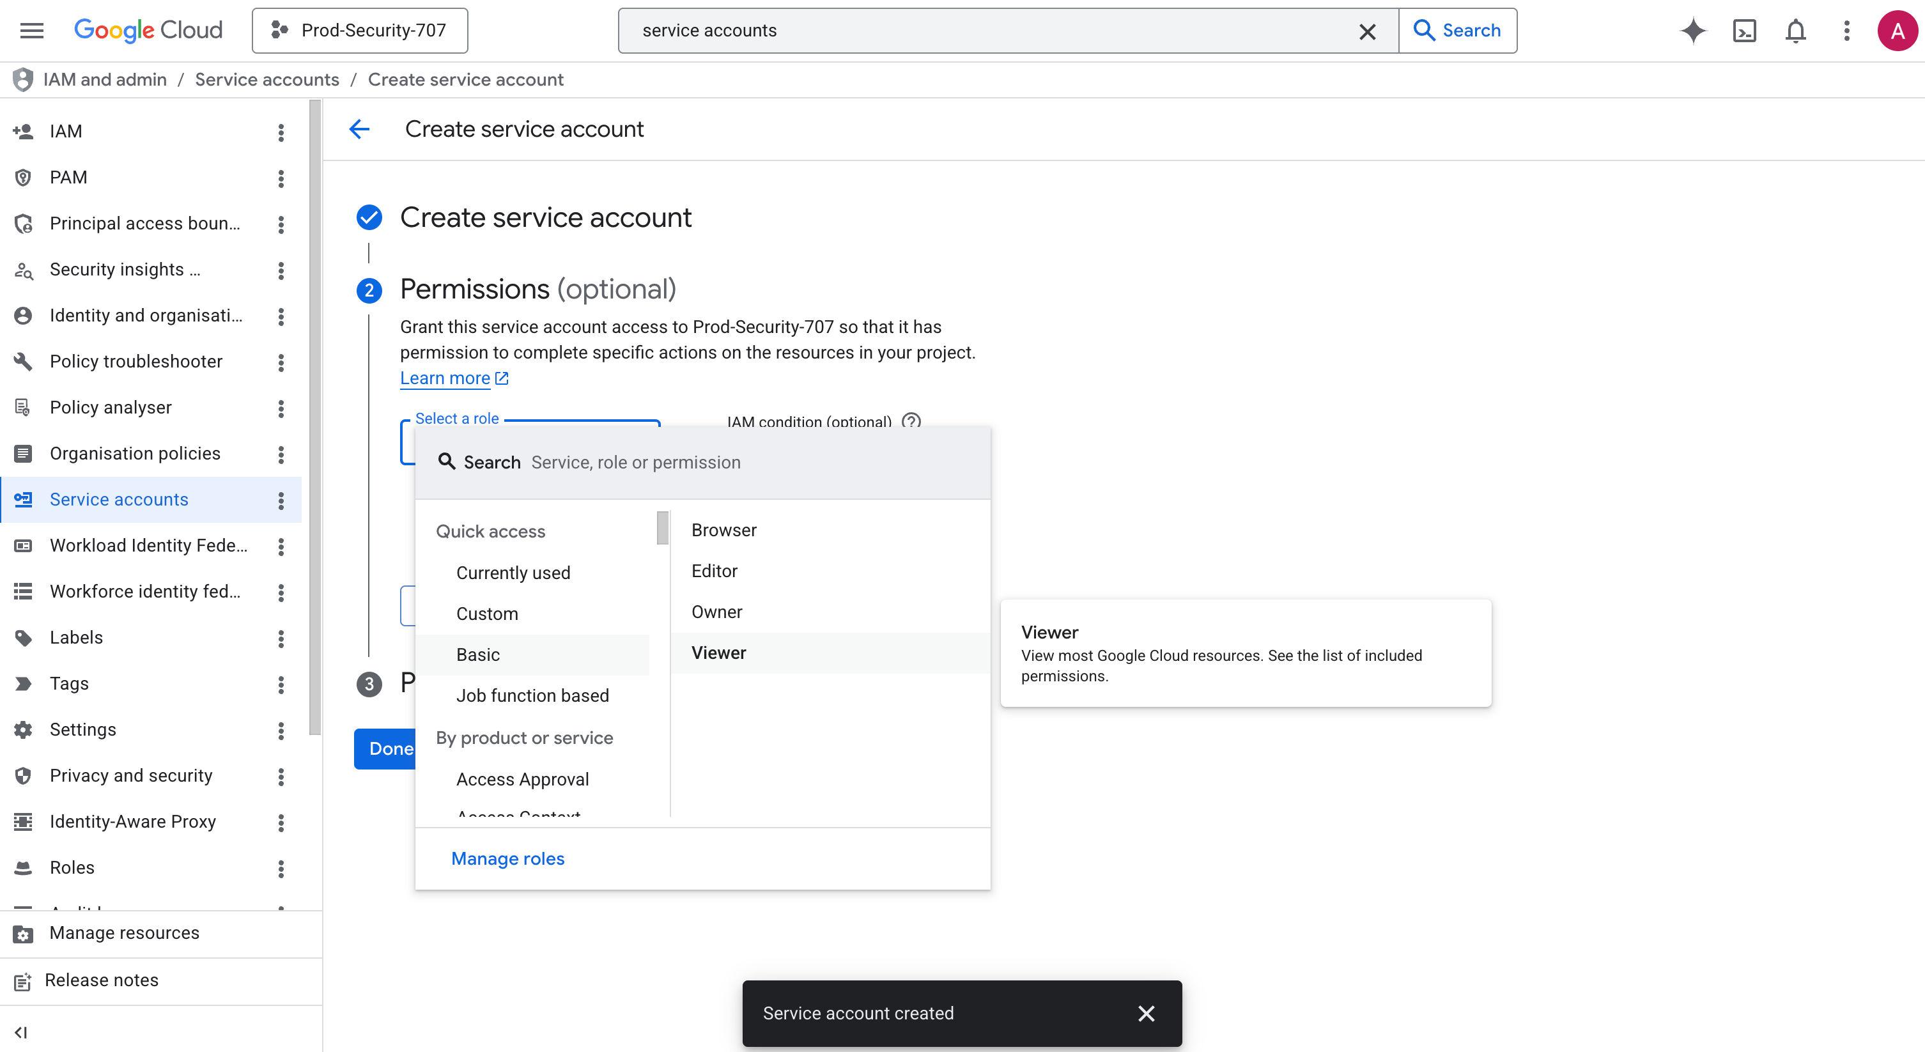Viewport: 1925px width, 1052px height.
Task: Click the Roles hat icon
Action: [23, 868]
